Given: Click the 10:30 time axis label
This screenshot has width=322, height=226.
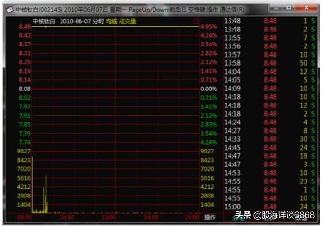Looking at the screenshot, I should (x=66, y=217).
